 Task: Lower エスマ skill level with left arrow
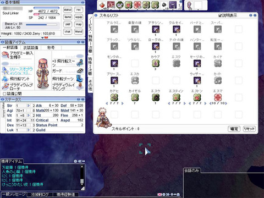(210, 103)
